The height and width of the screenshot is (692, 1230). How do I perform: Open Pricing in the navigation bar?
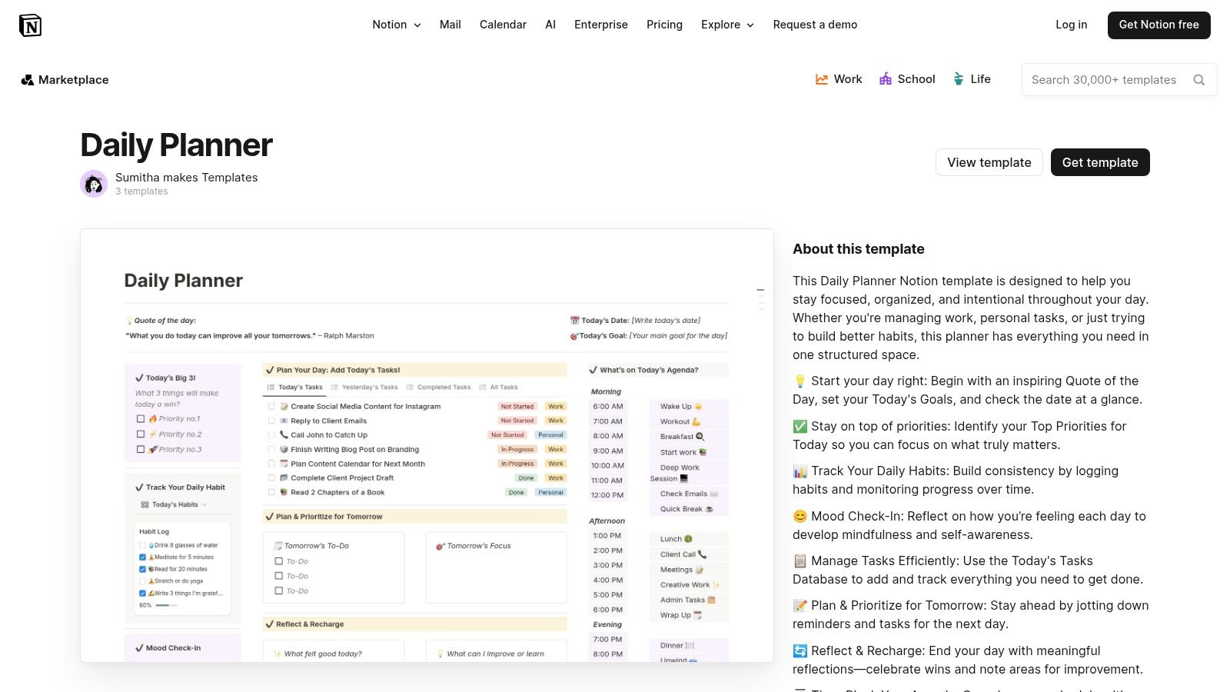tap(664, 25)
